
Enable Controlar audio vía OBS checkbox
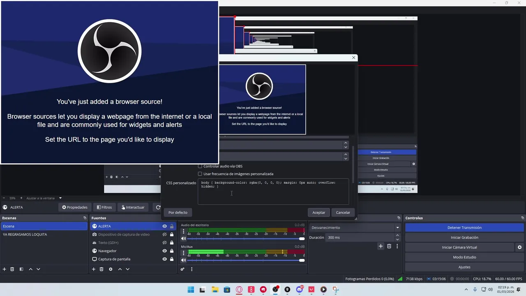point(200,166)
